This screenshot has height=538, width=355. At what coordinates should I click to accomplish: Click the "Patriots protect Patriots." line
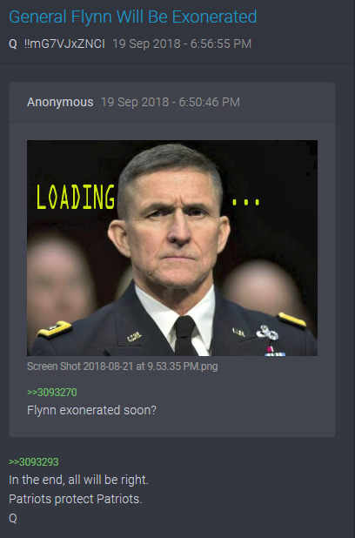pos(76,499)
